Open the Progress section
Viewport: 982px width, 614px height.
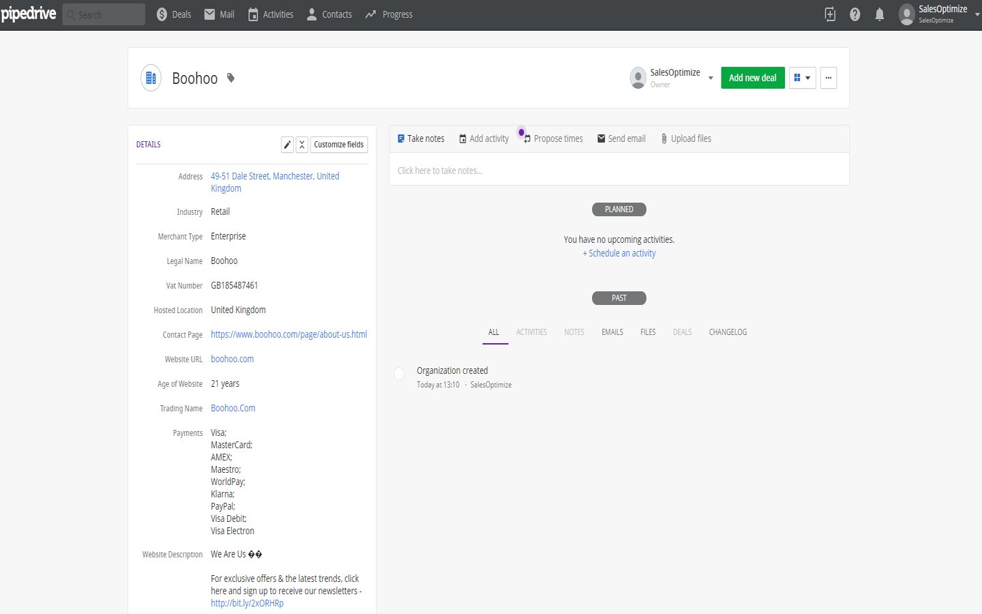(389, 14)
